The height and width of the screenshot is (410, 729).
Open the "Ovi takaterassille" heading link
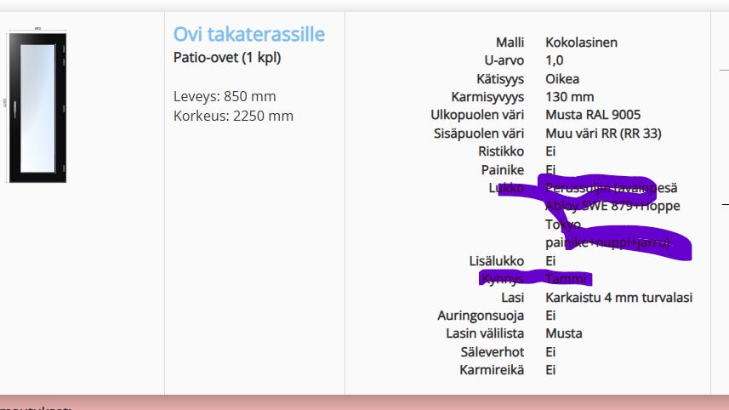click(x=249, y=34)
